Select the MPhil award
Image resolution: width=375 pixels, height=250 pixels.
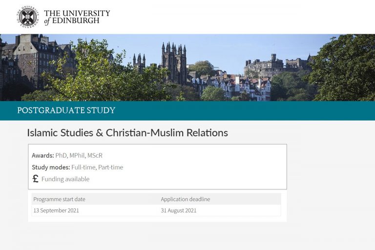[x=77, y=155]
